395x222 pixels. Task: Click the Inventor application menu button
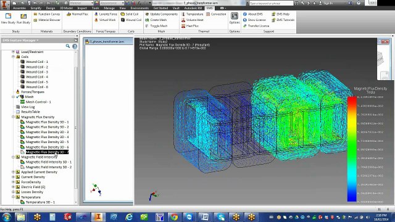tap(4, 4)
